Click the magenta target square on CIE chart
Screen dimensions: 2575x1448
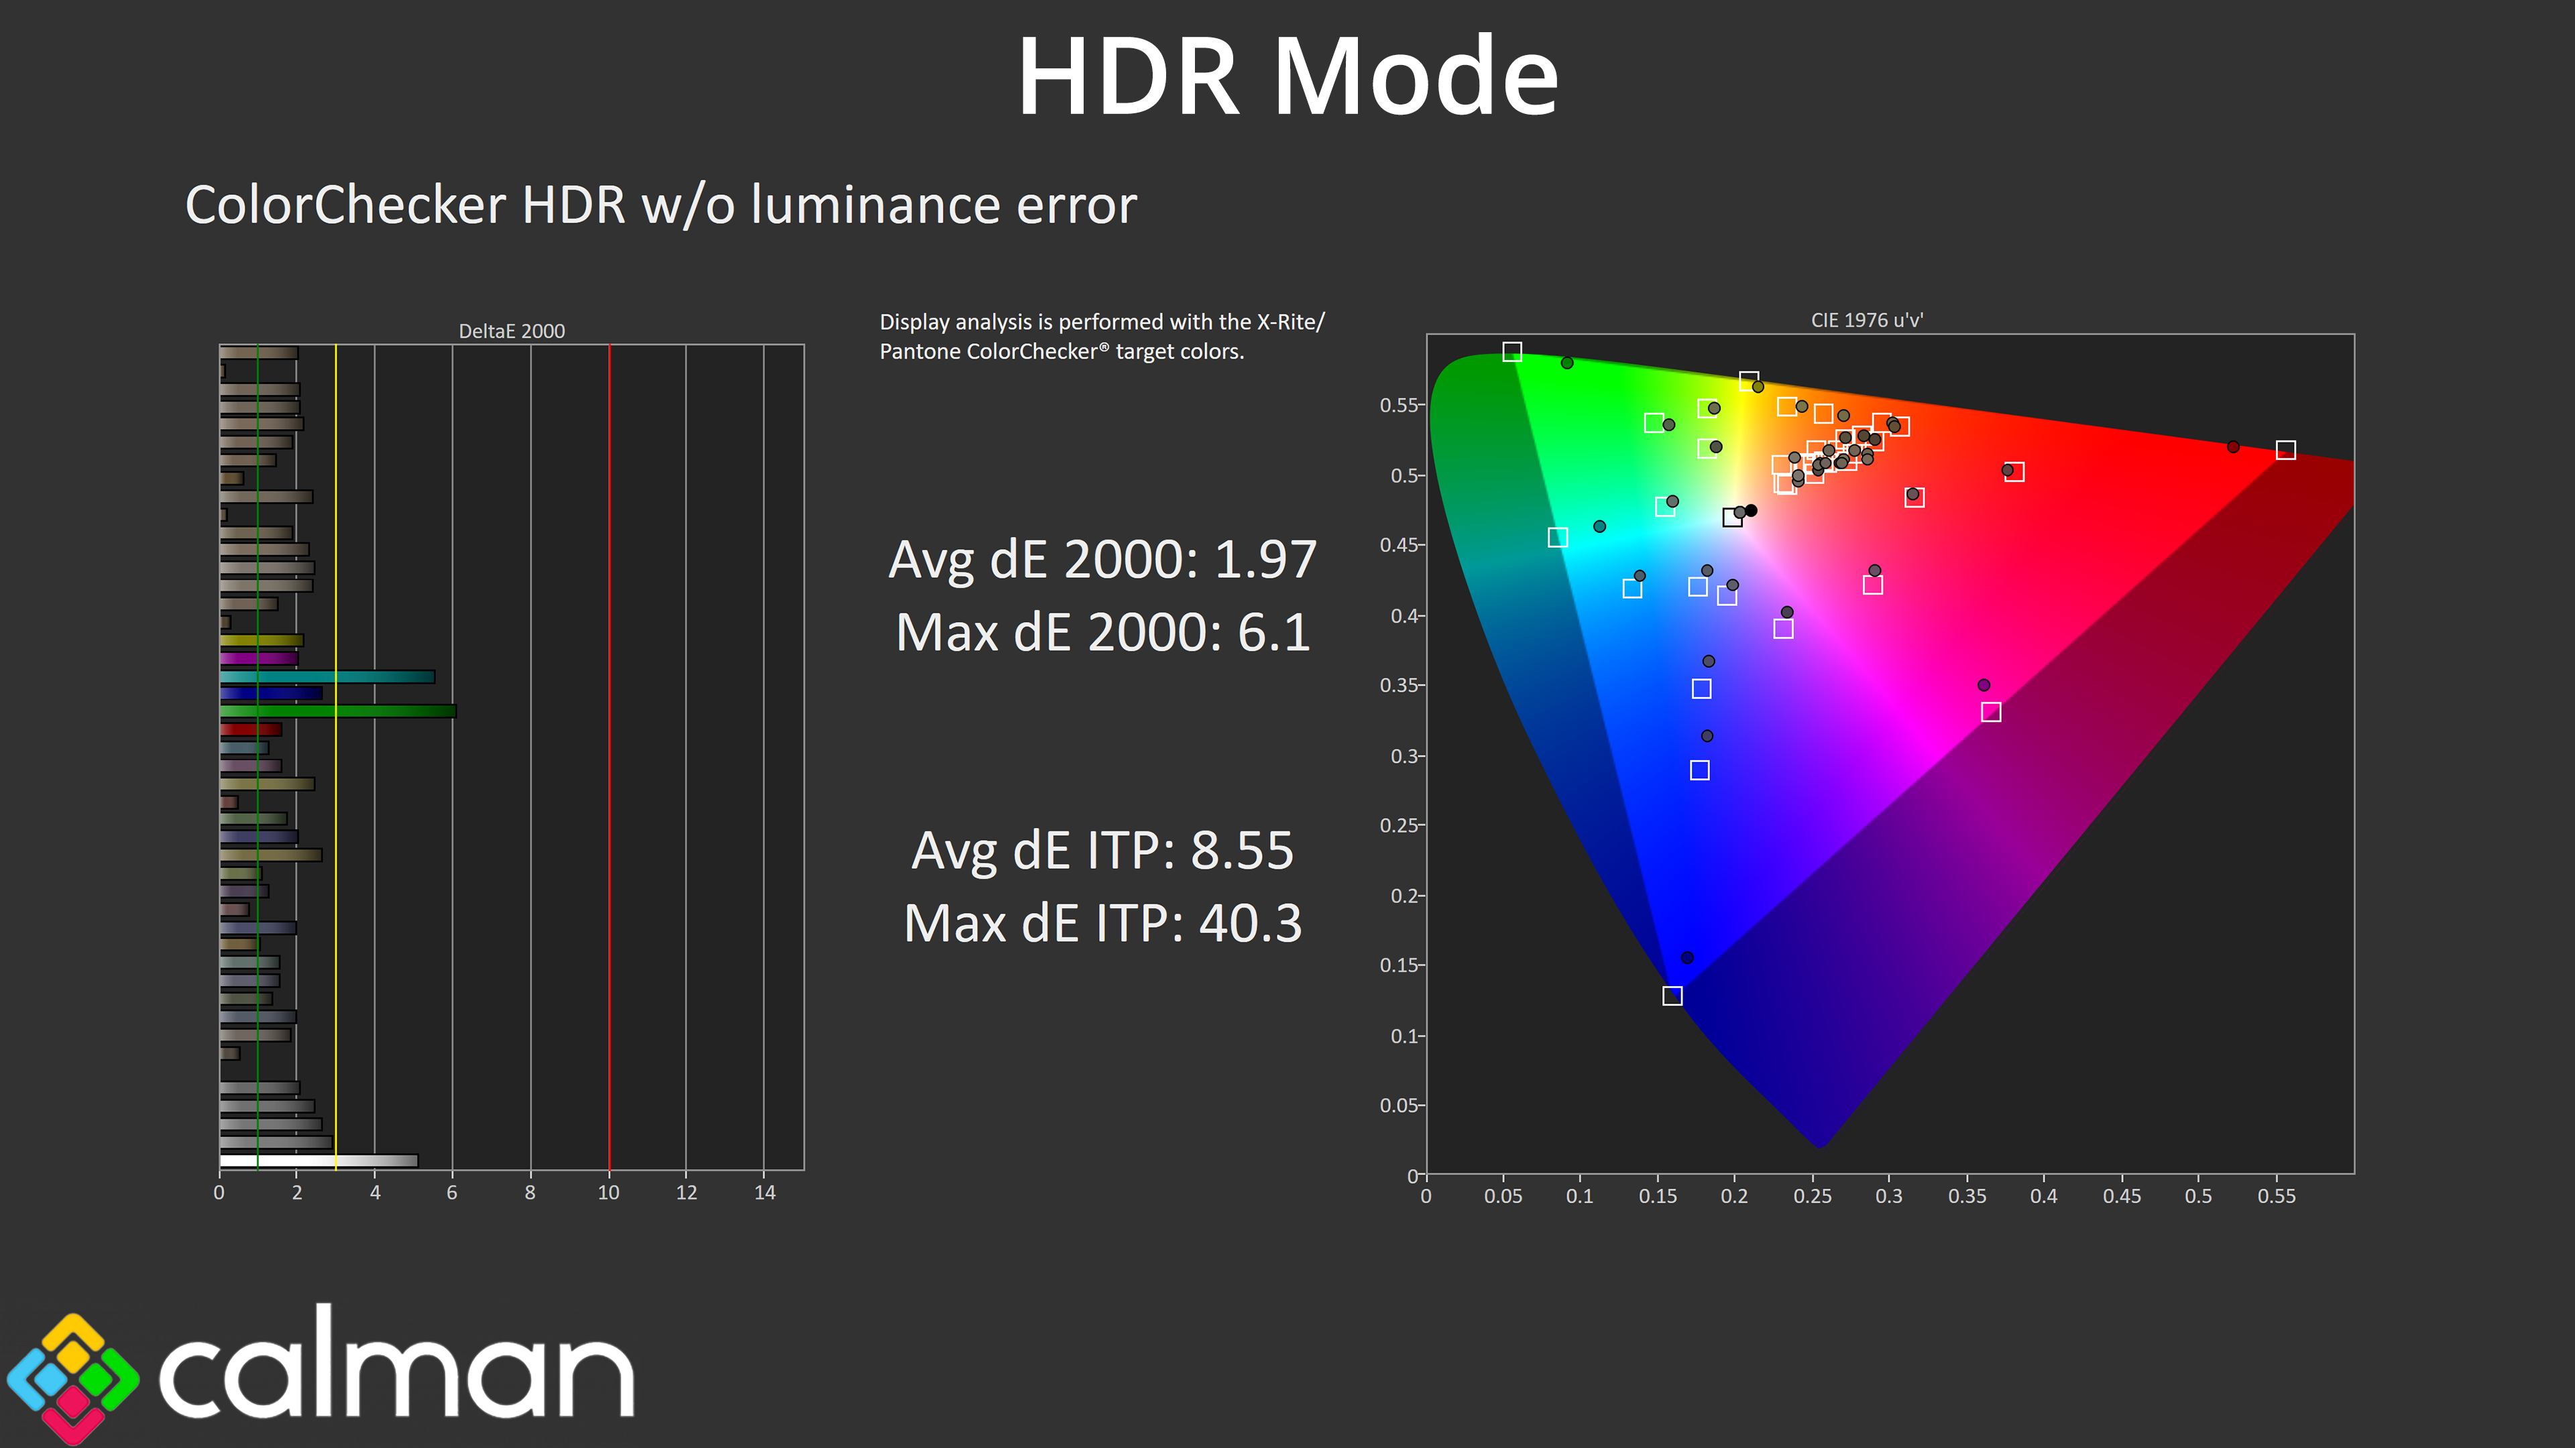[x=1990, y=713]
